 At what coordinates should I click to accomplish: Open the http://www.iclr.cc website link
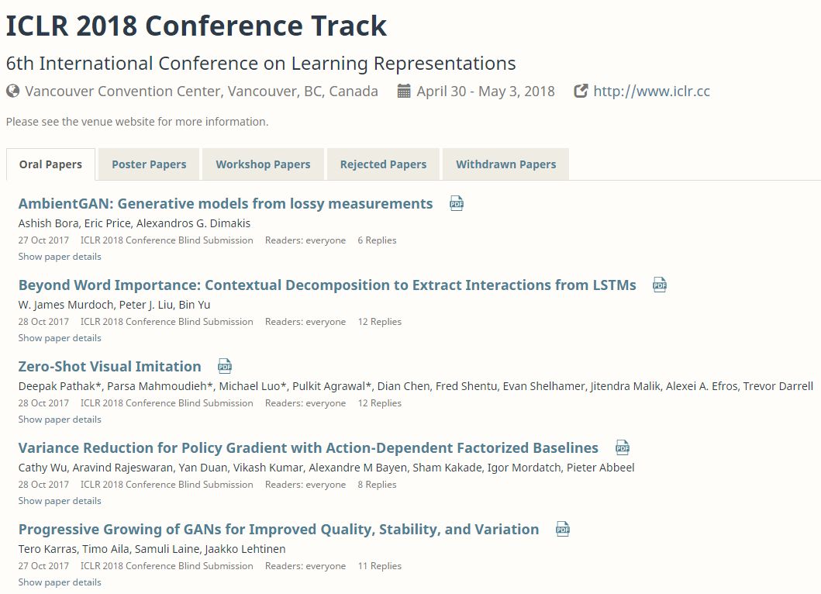tap(651, 92)
